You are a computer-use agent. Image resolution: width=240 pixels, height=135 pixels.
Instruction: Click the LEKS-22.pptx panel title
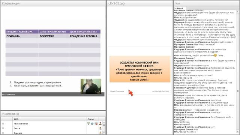pos(117,3)
